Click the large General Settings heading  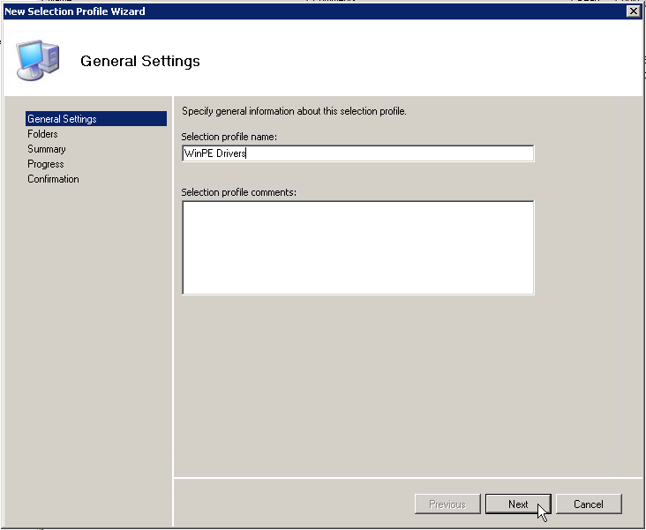140,62
